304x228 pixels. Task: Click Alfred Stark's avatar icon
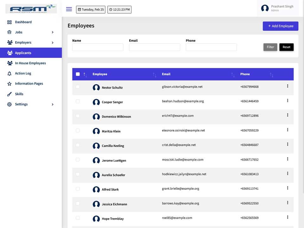[x=96, y=189]
